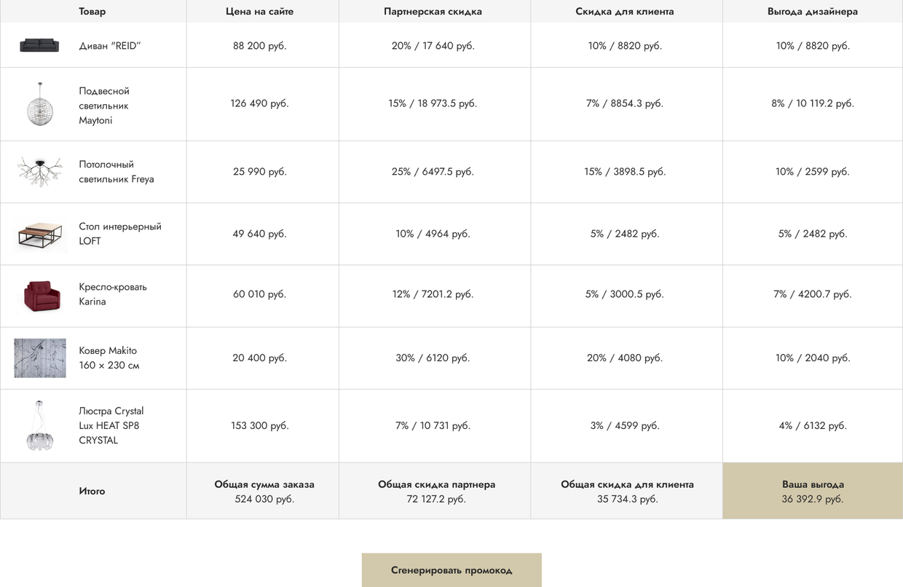
Task: Select the 153 300 руб. price cell
Action: [259, 425]
